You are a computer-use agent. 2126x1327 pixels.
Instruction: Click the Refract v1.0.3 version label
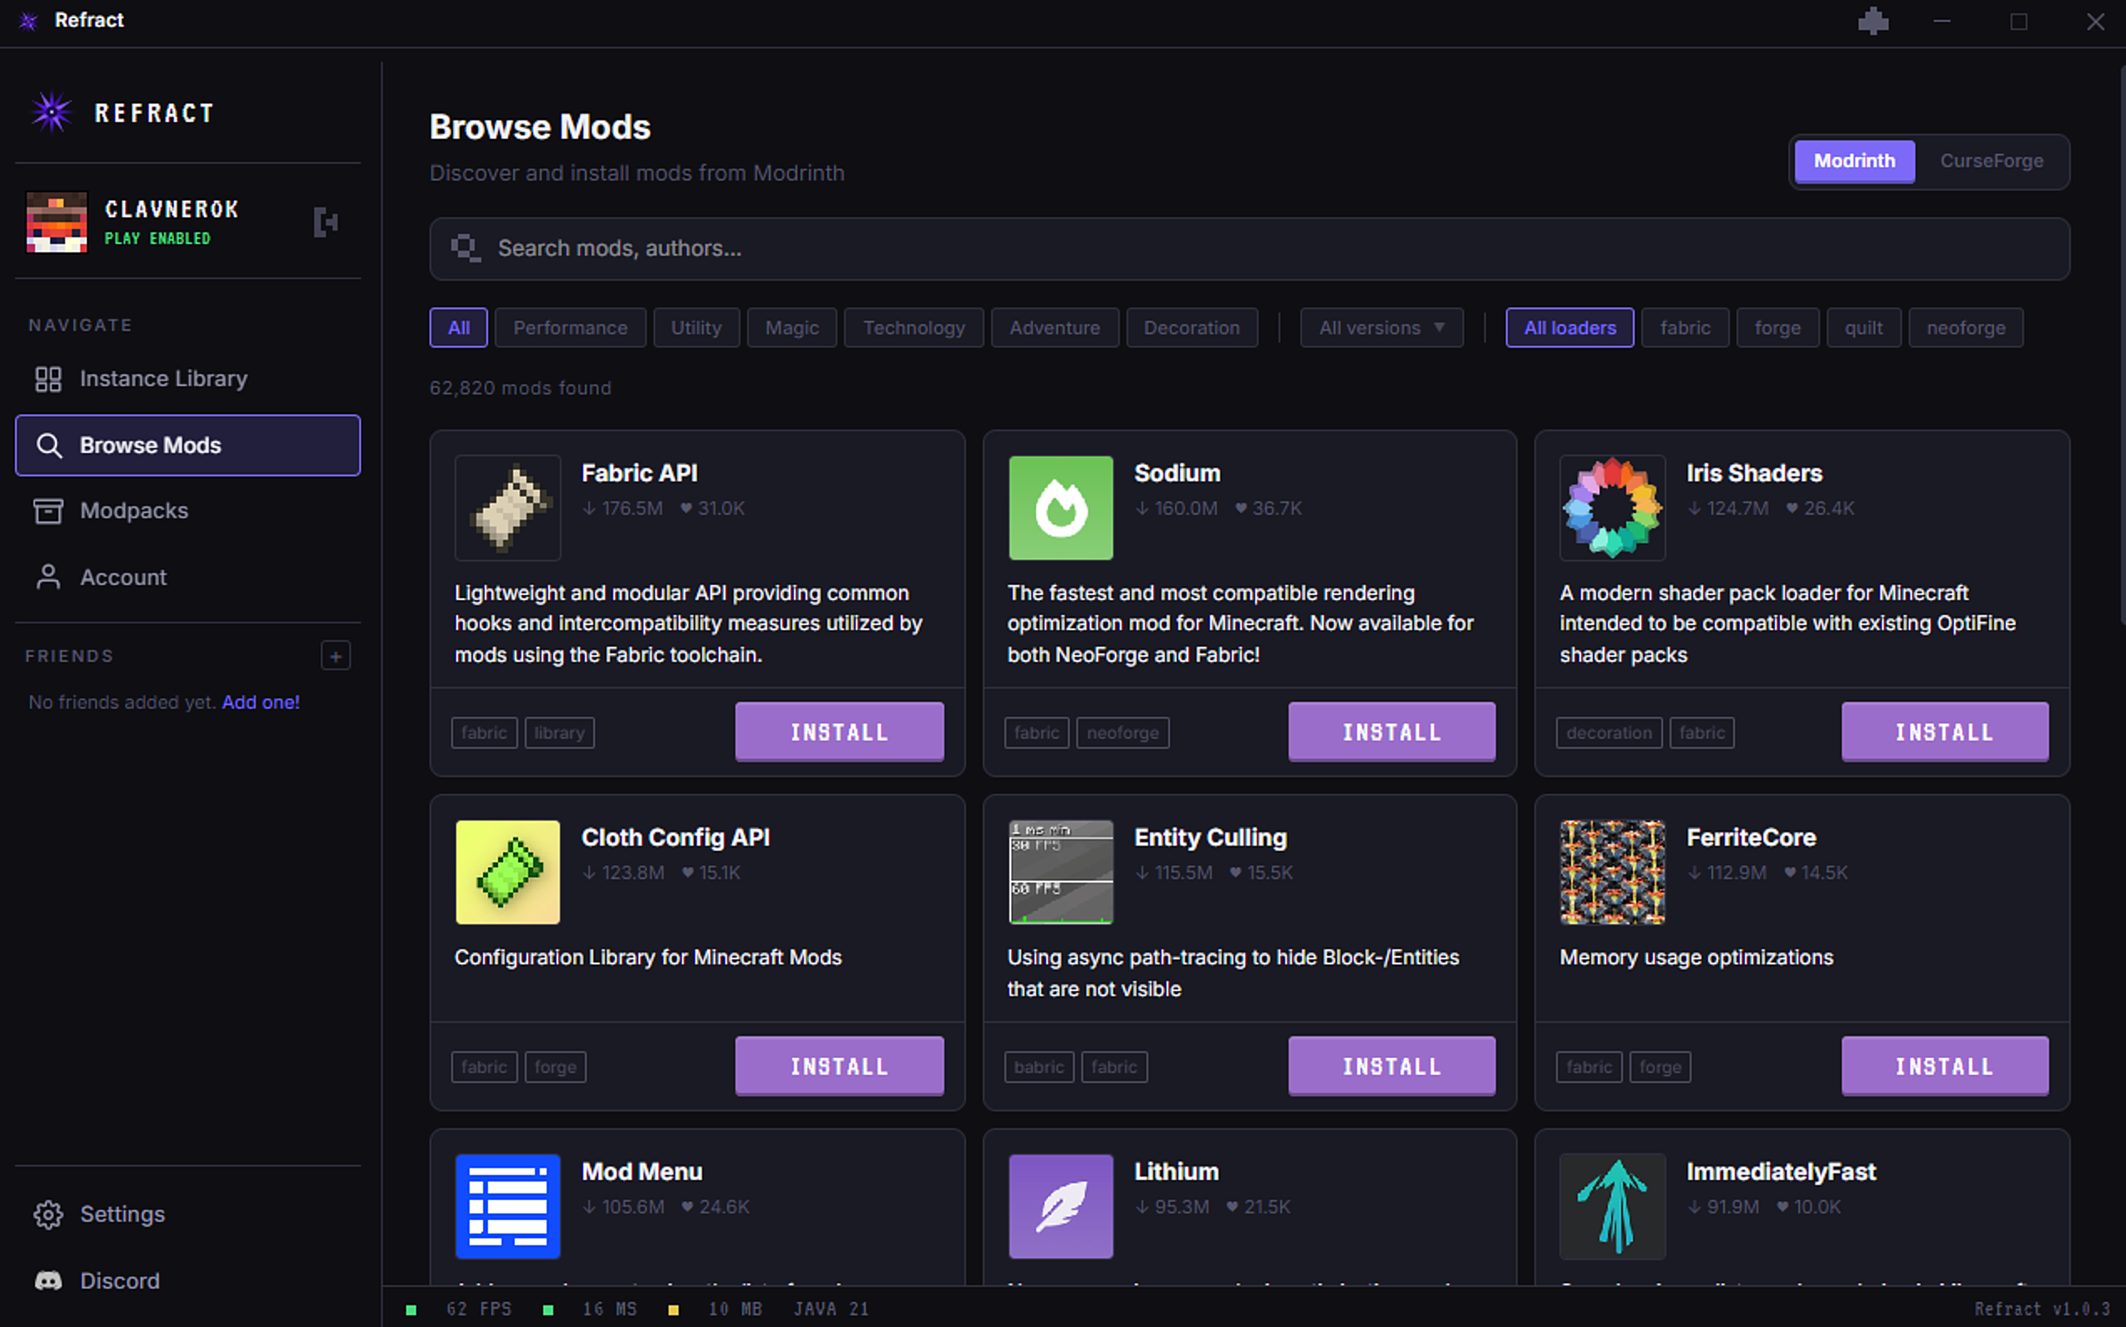[2042, 1309]
